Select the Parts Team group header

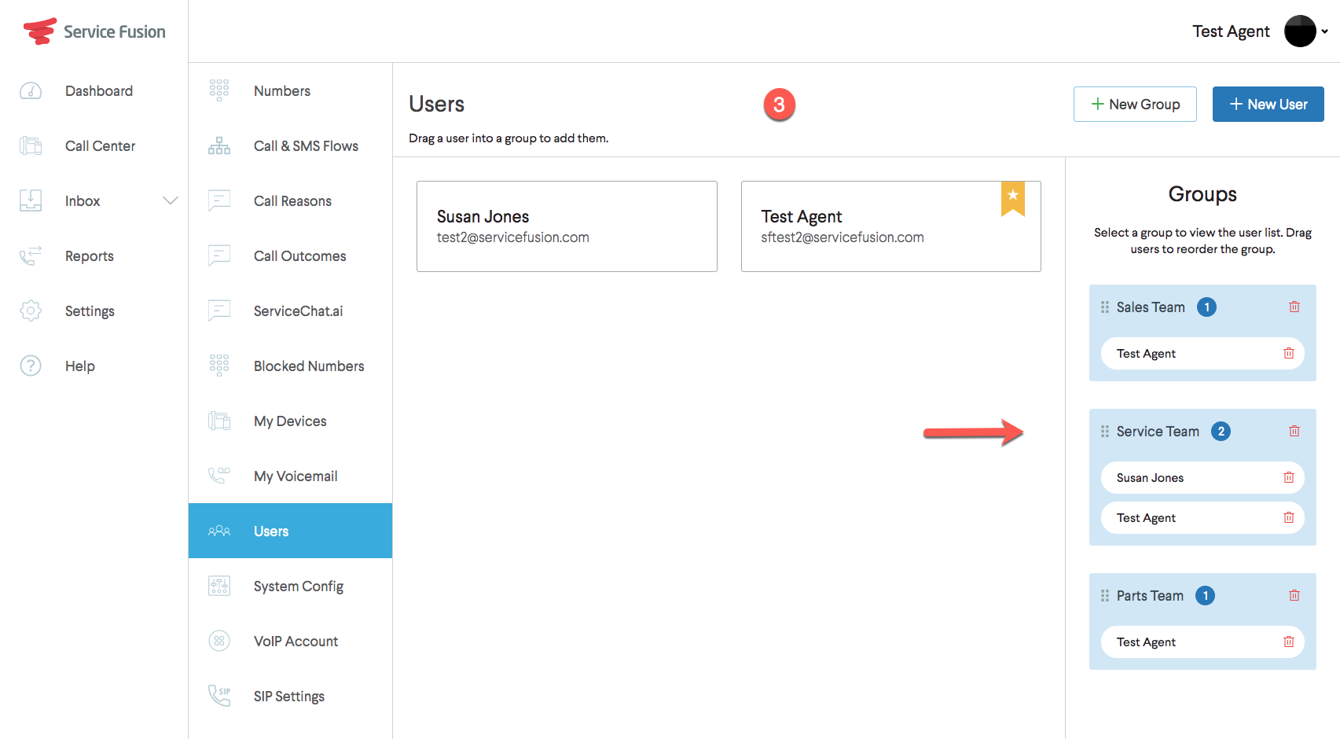point(1150,596)
